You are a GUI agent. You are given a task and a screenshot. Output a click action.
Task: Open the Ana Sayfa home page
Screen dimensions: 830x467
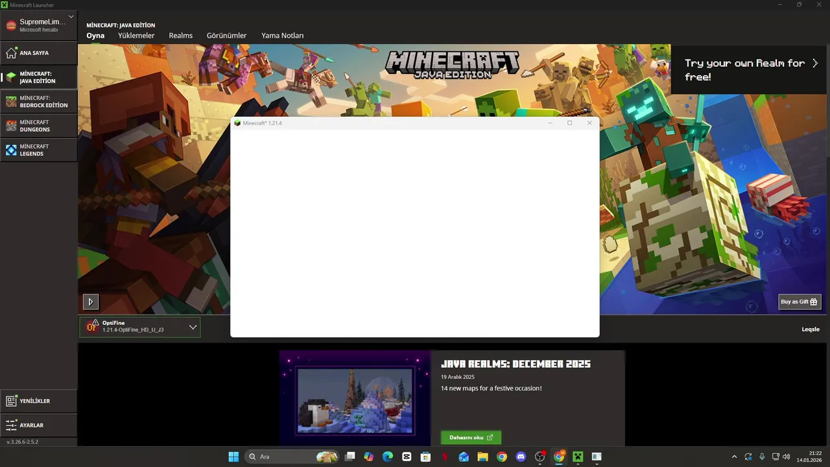(x=39, y=53)
